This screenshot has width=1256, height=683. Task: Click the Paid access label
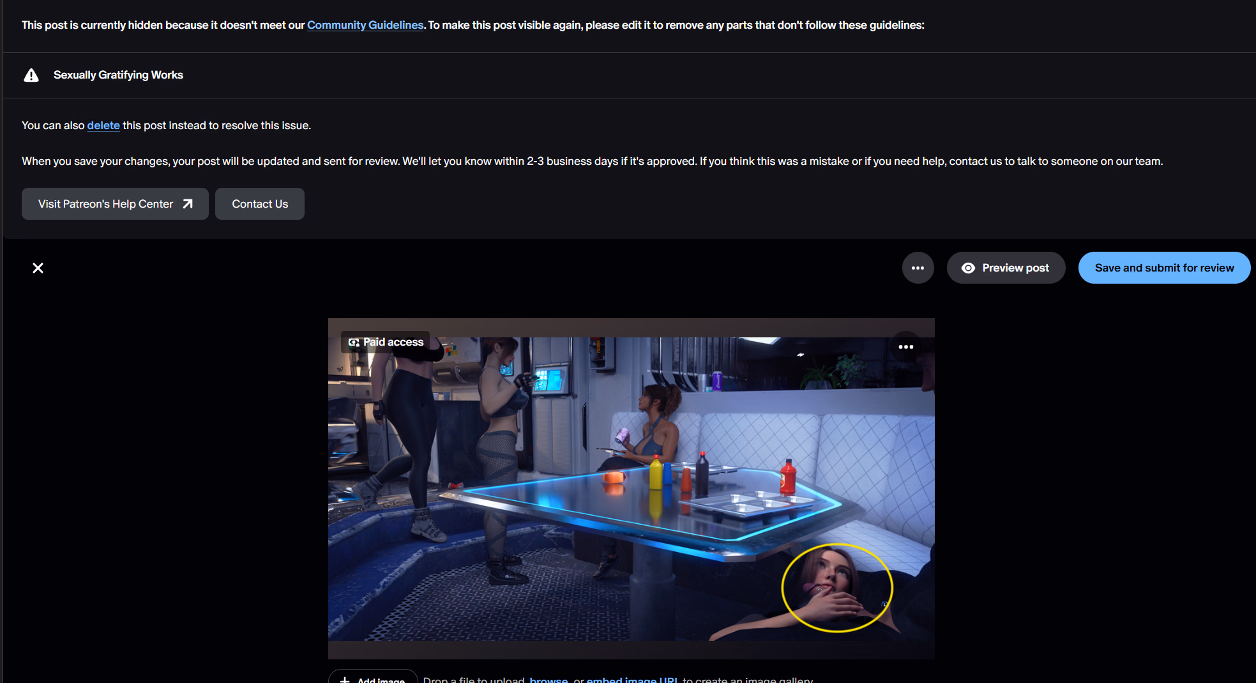pyautogui.click(x=393, y=342)
